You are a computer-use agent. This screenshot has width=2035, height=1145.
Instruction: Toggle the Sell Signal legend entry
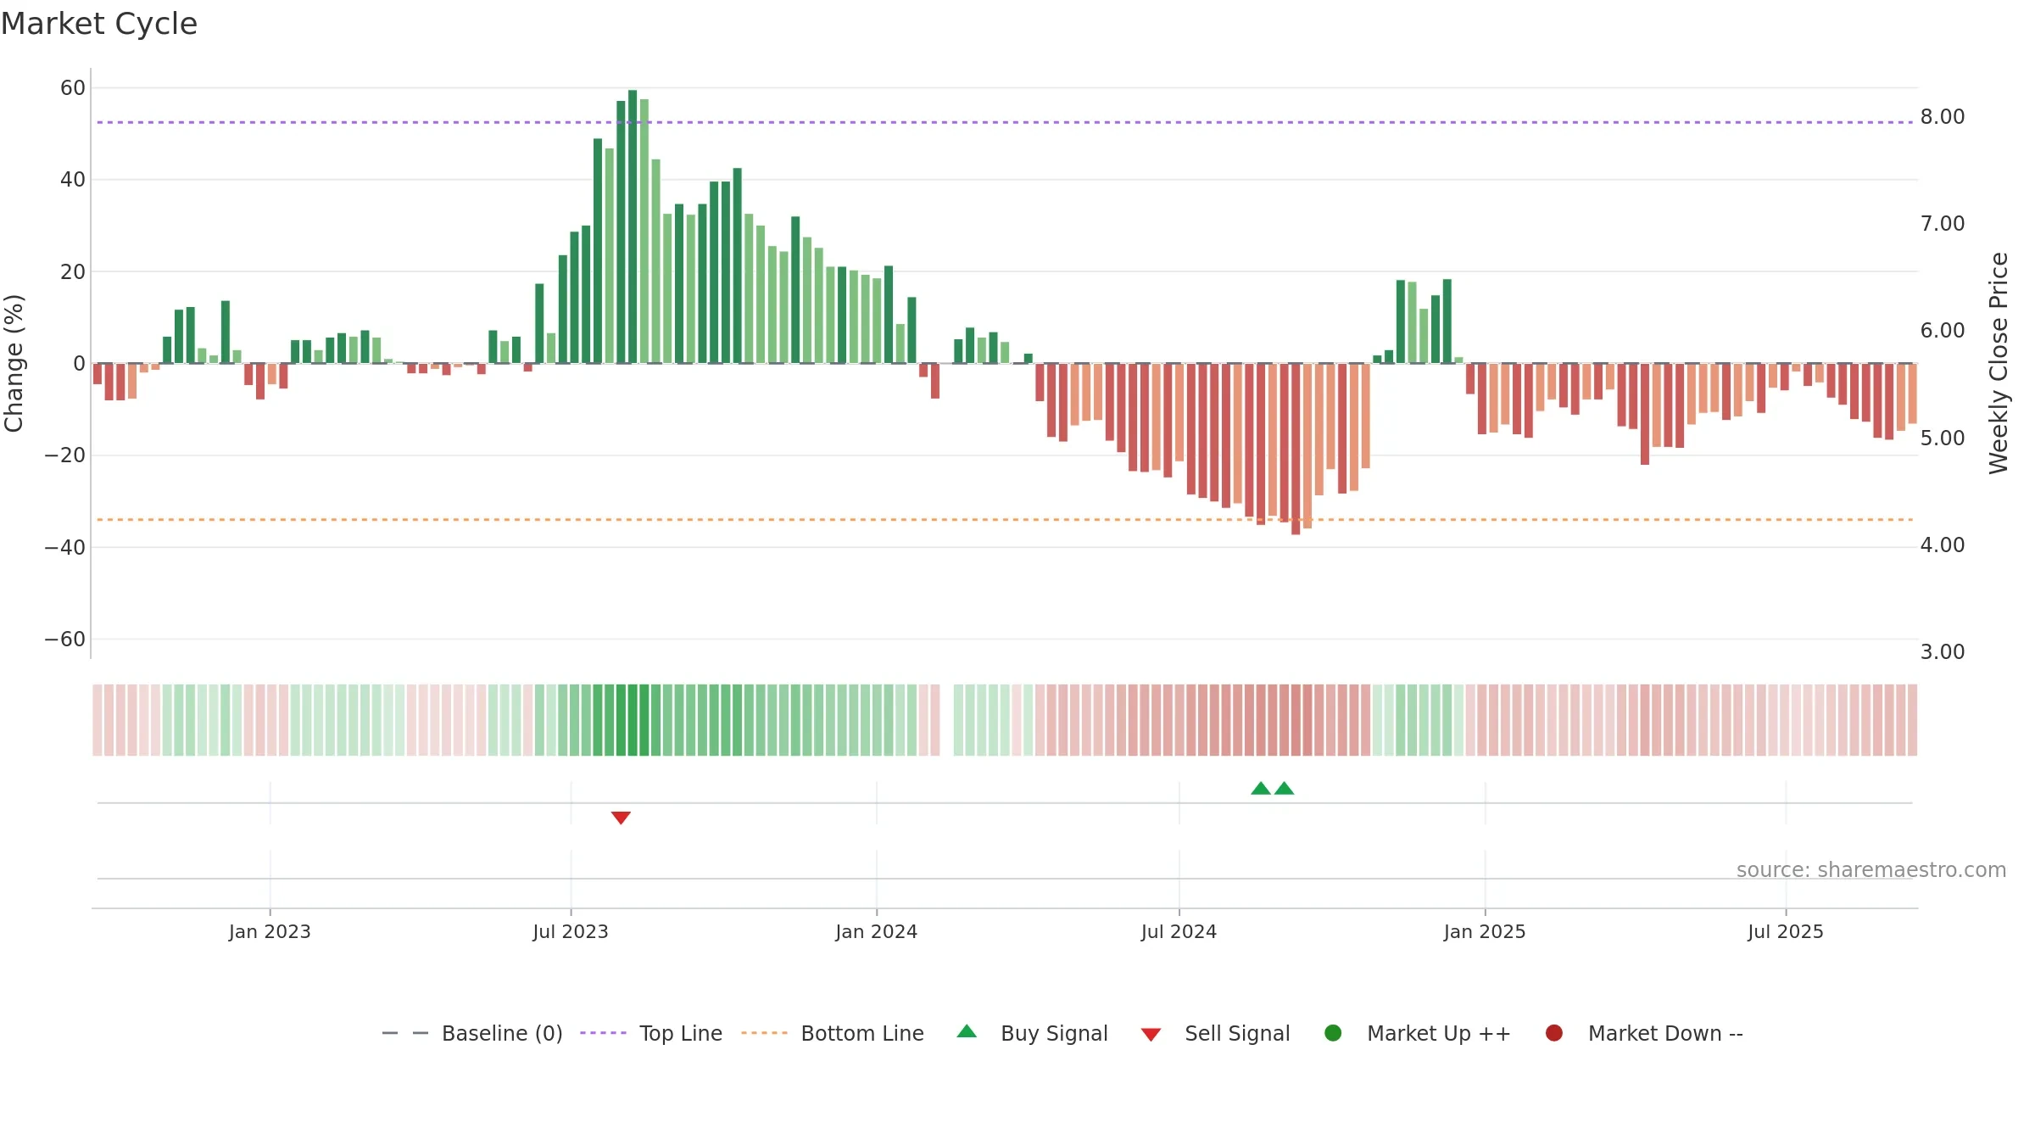1215,1033
